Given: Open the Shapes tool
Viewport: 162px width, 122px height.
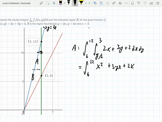Looking at the screenshot, I should (x=95, y=3).
